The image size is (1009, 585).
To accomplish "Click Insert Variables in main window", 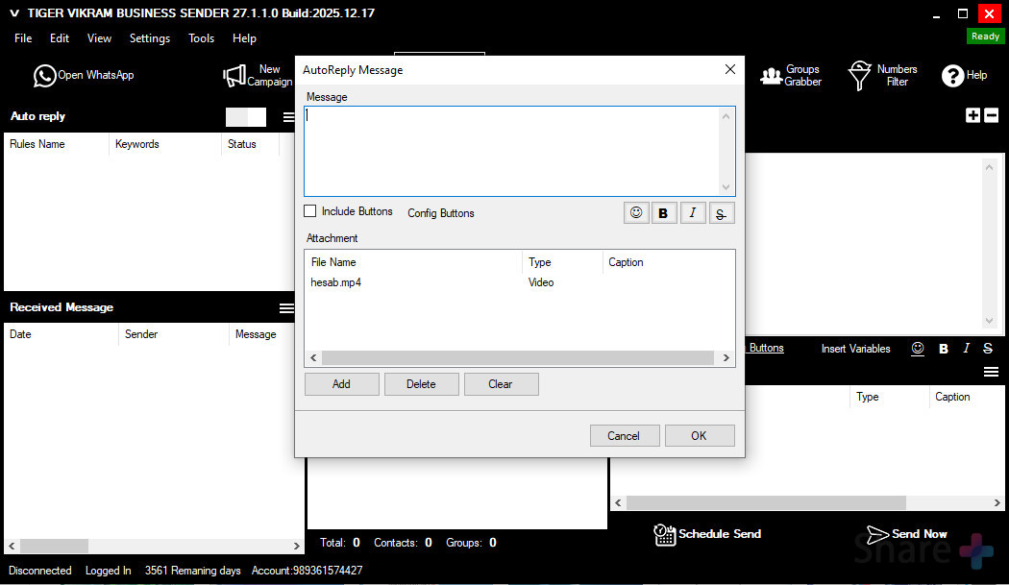I will point(856,348).
